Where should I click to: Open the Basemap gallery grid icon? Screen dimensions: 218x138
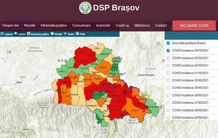click(x=29, y=34)
